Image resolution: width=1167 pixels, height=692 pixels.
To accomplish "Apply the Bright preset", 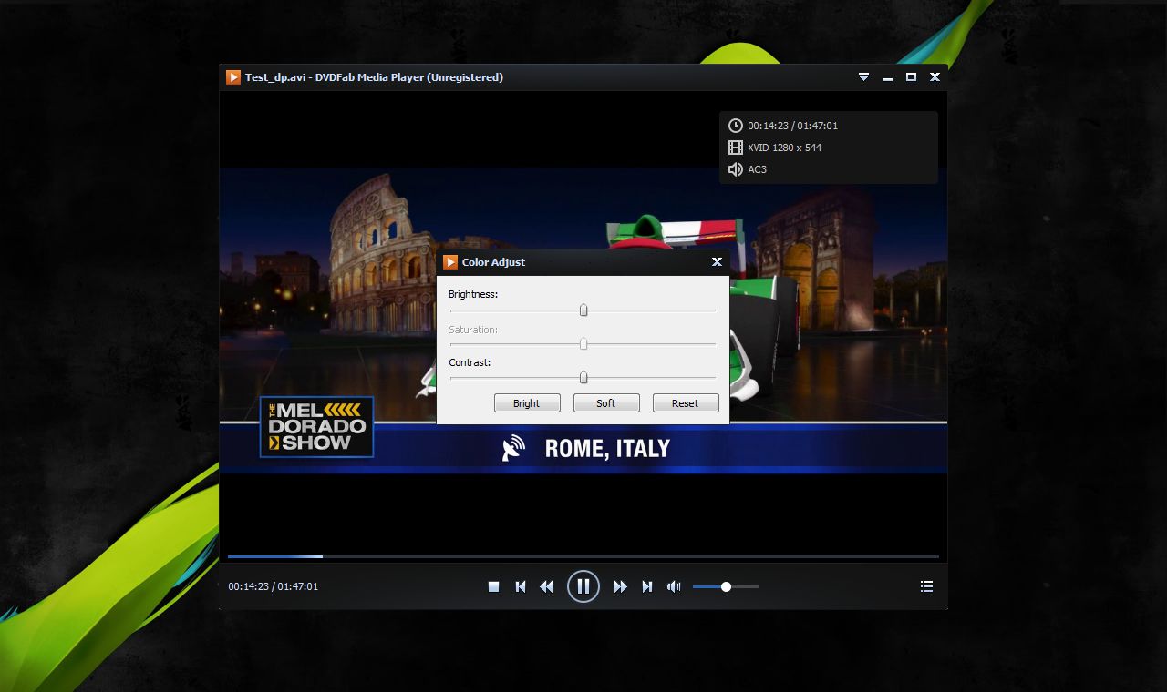I will coord(527,403).
